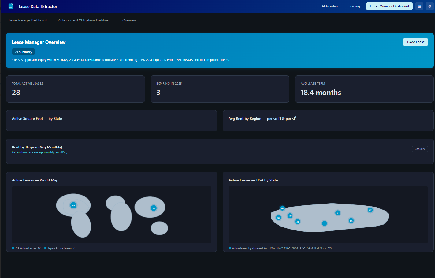Image resolution: width=435 pixels, height=278 pixels.
Task: Switch to Violations and Obligations Dashboard tab
Action: coord(84,20)
